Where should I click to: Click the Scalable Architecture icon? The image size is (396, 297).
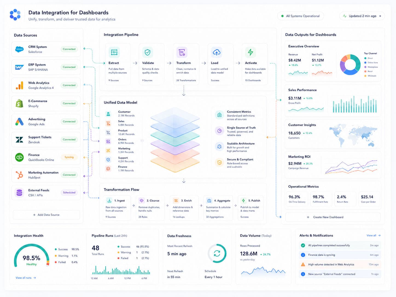(x=219, y=147)
